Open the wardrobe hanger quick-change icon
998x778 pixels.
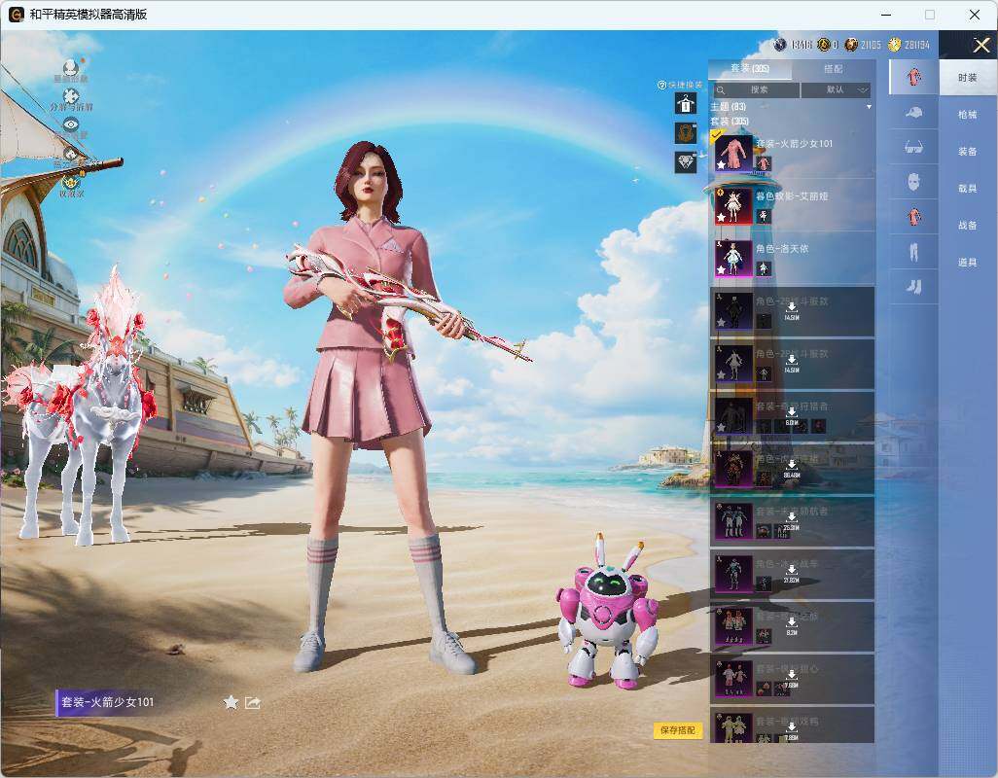(x=686, y=104)
